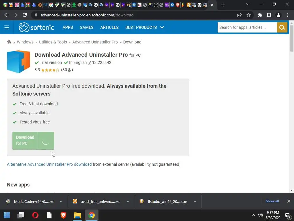Switch to the FL Studio fruit tab

pyautogui.click(x=183, y=5)
